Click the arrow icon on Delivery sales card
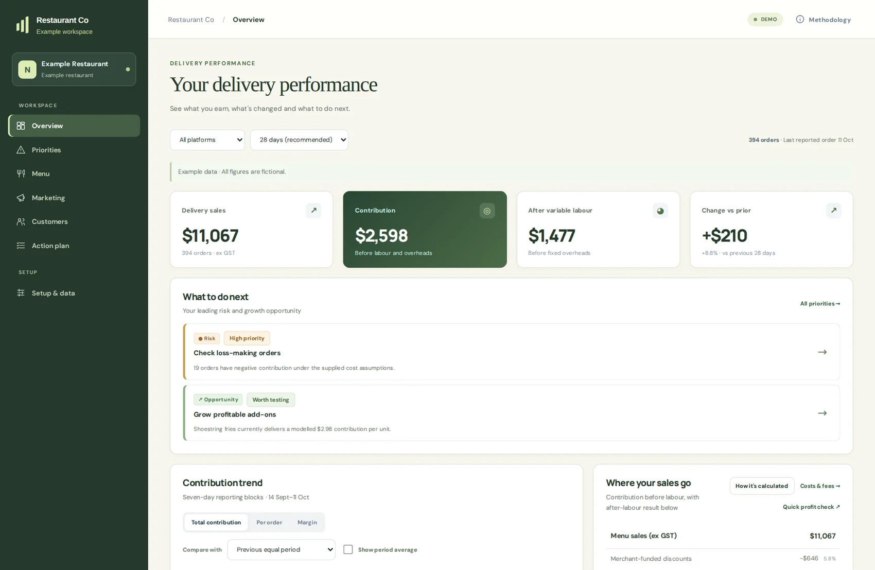The width and height of the screenshot is (875, 570). (313, 211)
